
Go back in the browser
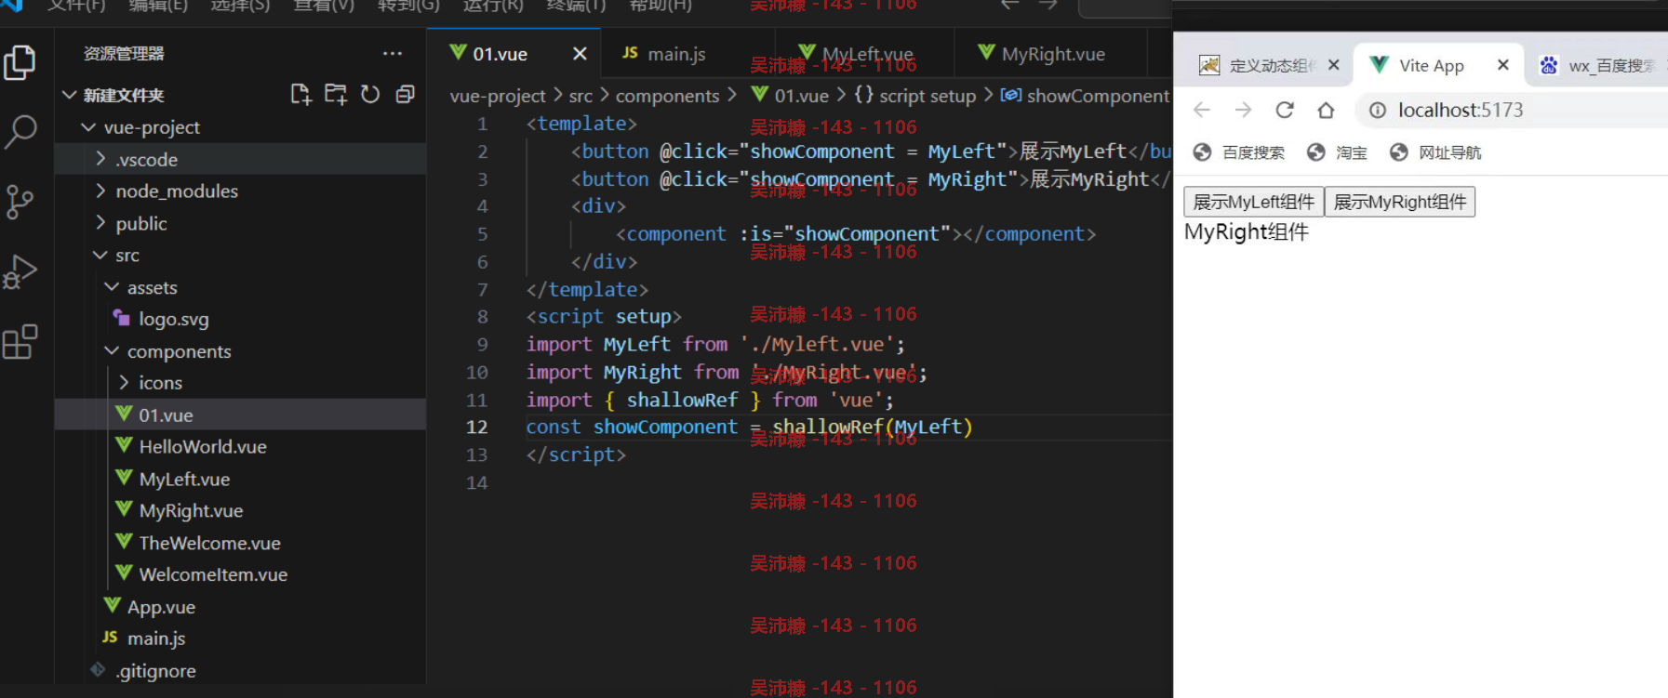[x=1202, y=110]
